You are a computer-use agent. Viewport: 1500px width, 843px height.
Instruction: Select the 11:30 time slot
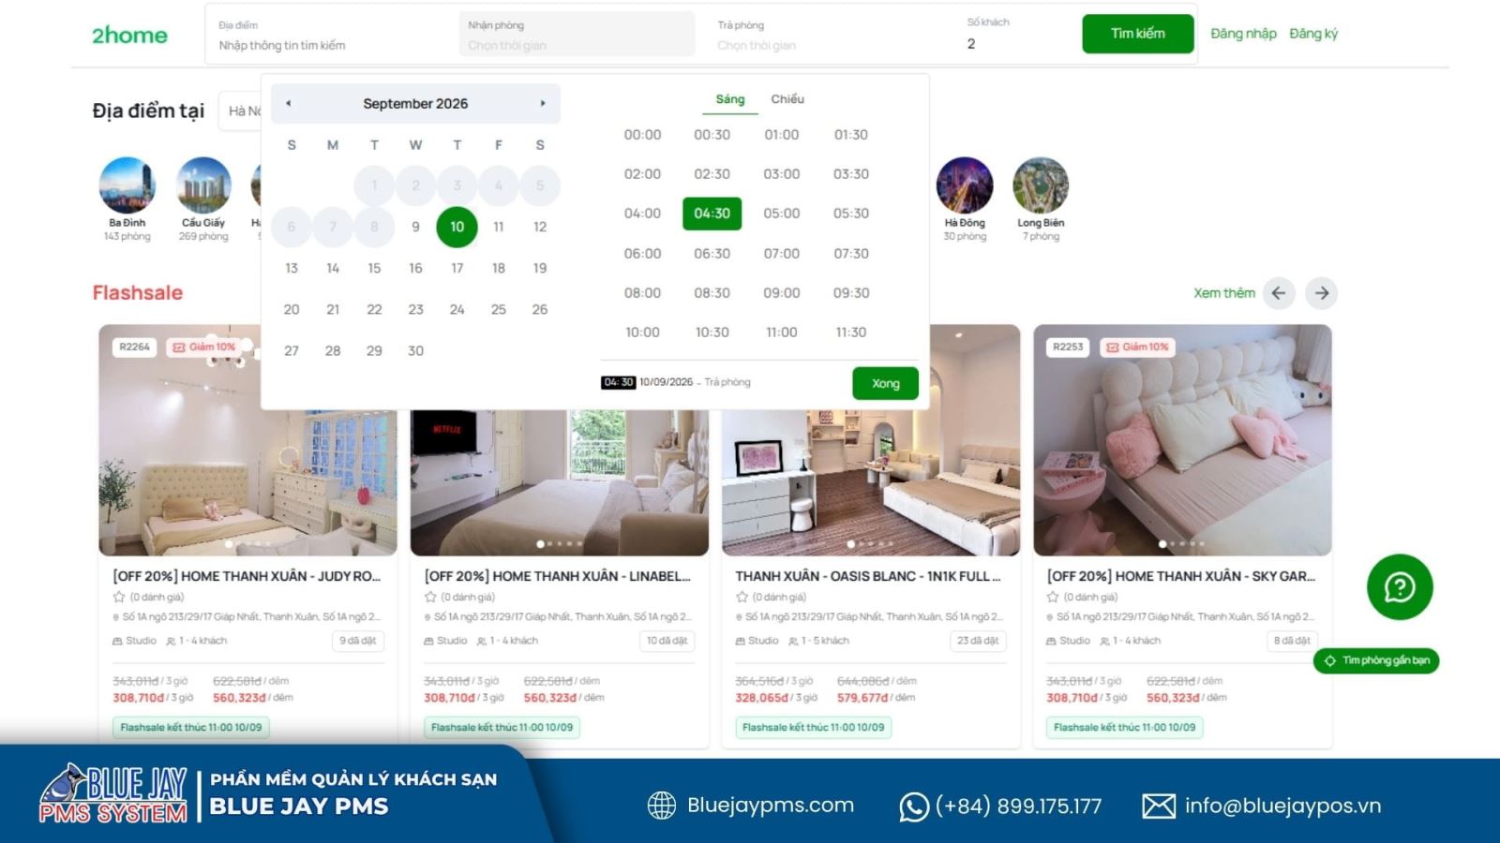click(851, 333)
